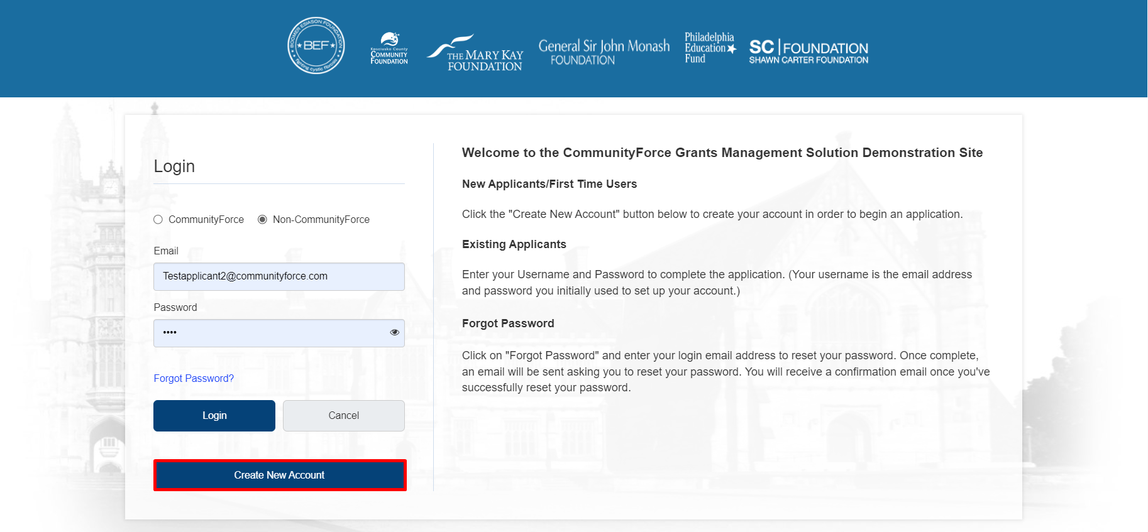Image resolution: width=1148 pixels, height=532 pixels.
Task: Open the Forgot Password? link
Action: click(x=194, y=378)
